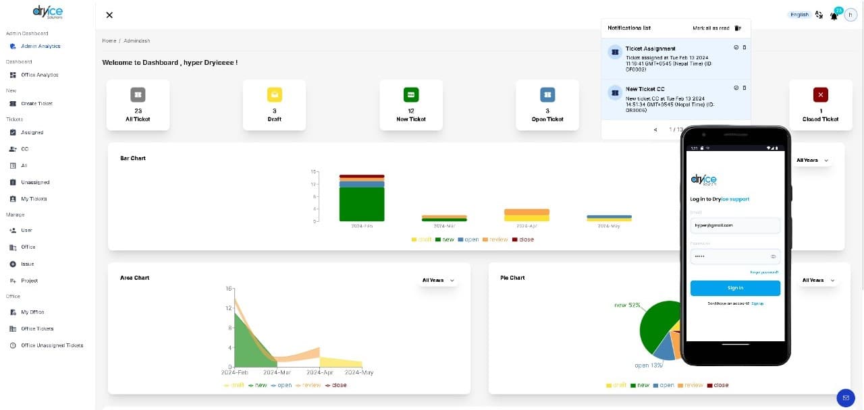Open the Pie Chart All Years dropdown

pyautogui.click(x=817, y=281)
